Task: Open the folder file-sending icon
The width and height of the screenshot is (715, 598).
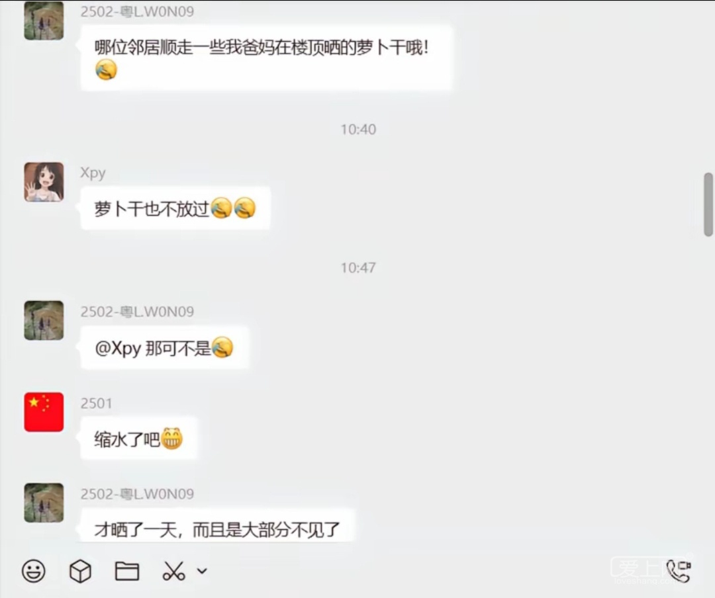Action: click(126, 571)
